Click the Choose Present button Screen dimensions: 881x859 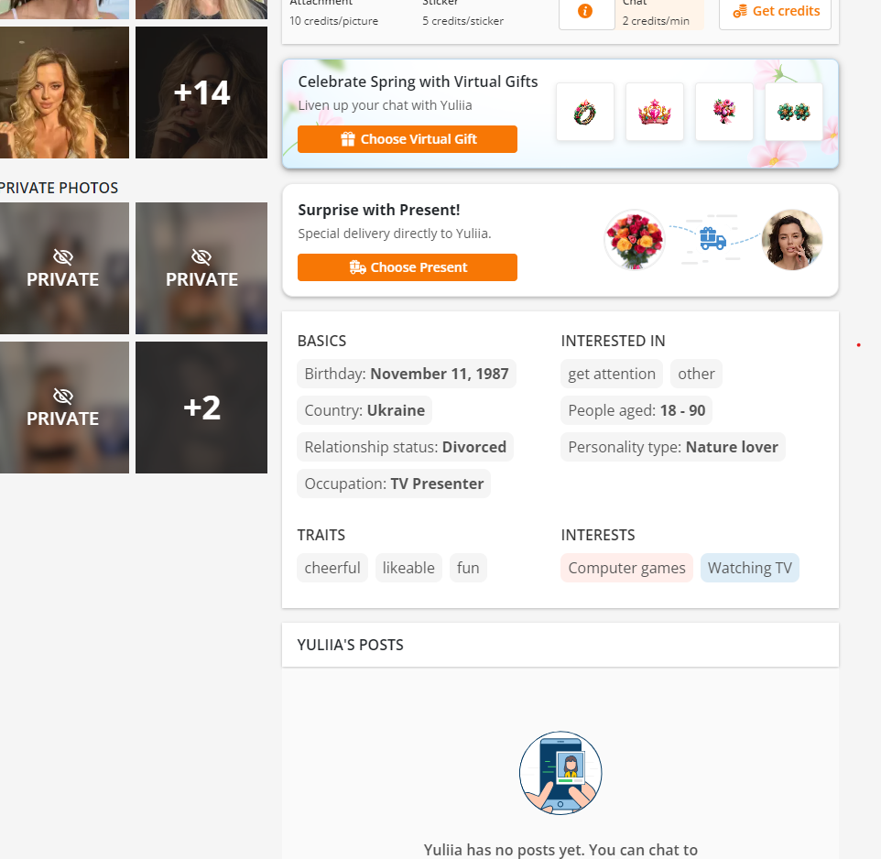point(408,267)
